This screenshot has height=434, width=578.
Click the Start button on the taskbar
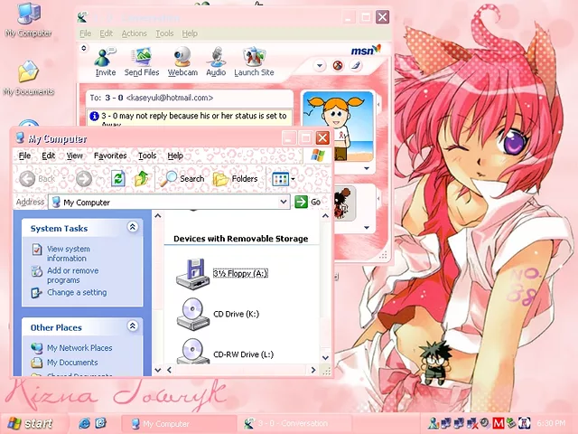(x=29, y=423)
